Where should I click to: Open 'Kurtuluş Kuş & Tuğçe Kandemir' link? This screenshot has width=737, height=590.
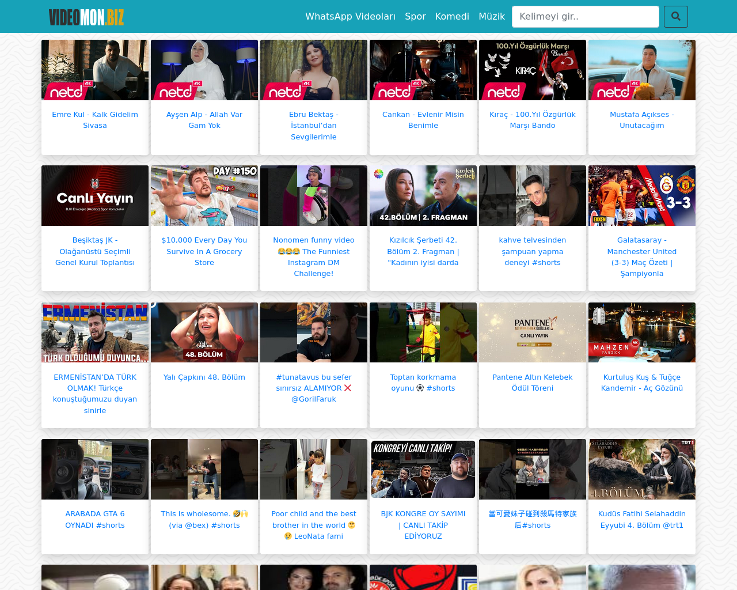pyautogui.click(x=642, y=383)
